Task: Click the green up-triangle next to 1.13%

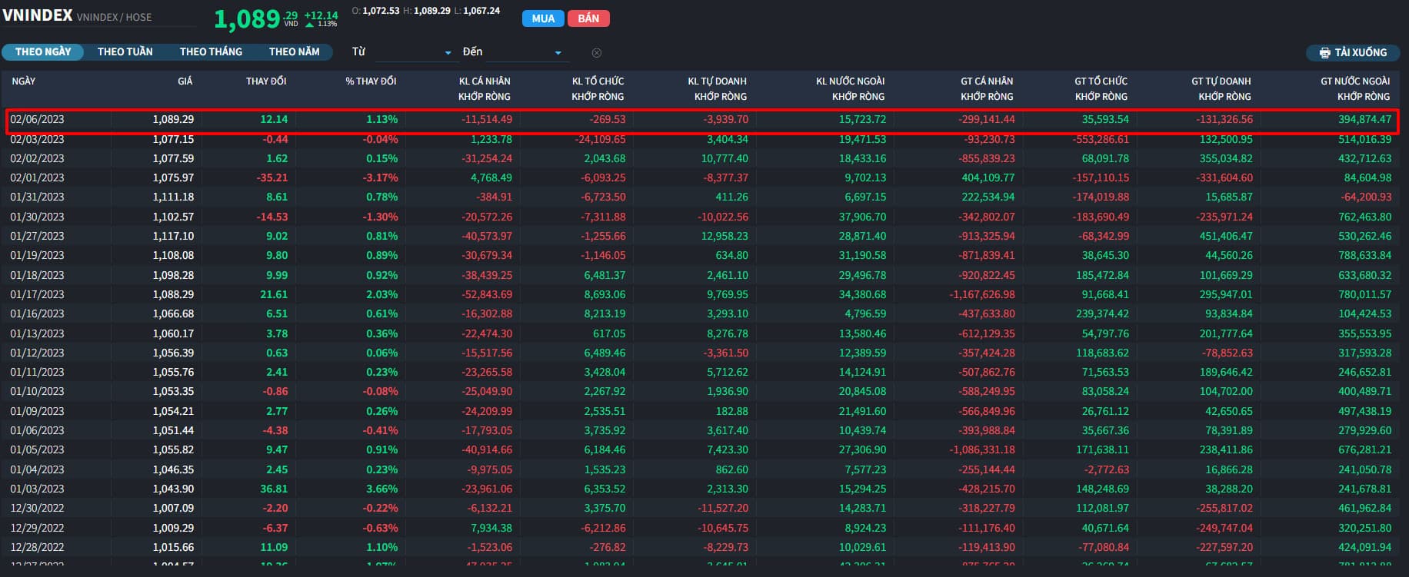Action: click(x=310, y=25)
